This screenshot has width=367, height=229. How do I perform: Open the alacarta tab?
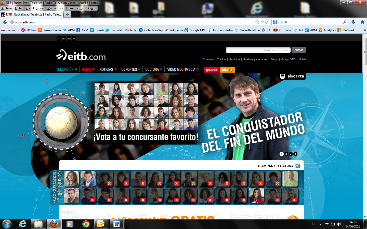tap(292, 76)
